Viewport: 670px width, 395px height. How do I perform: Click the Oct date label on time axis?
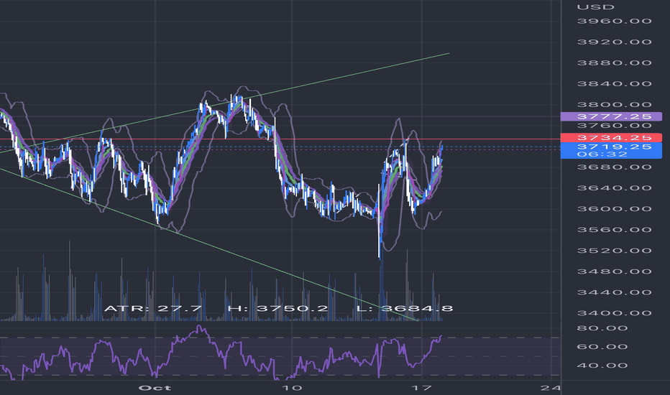[155, 388]
